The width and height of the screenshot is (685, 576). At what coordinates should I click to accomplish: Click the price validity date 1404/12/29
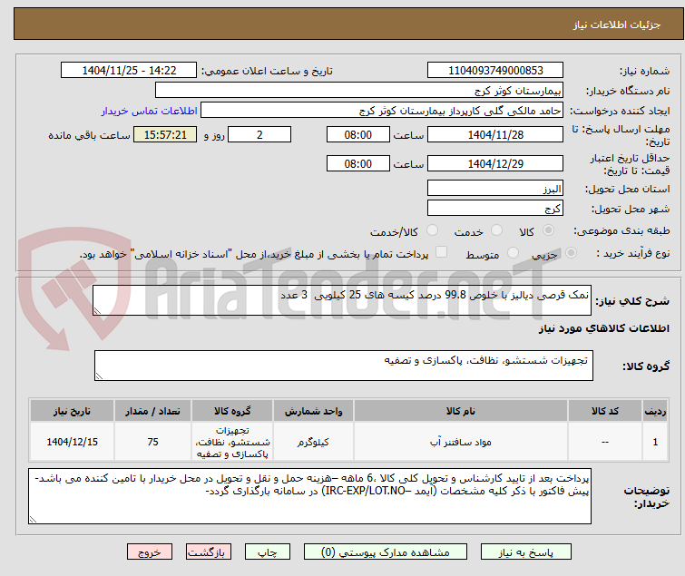pyautogui.click(x=495, y=164)
